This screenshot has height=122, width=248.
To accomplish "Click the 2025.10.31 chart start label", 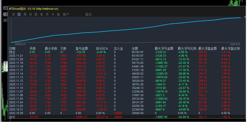I will (20, 44).
